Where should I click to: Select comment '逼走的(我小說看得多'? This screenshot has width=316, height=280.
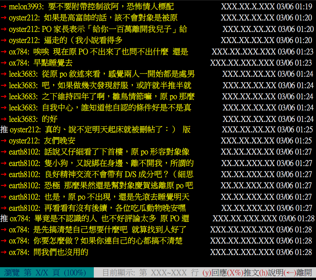(x=83, y=40)
